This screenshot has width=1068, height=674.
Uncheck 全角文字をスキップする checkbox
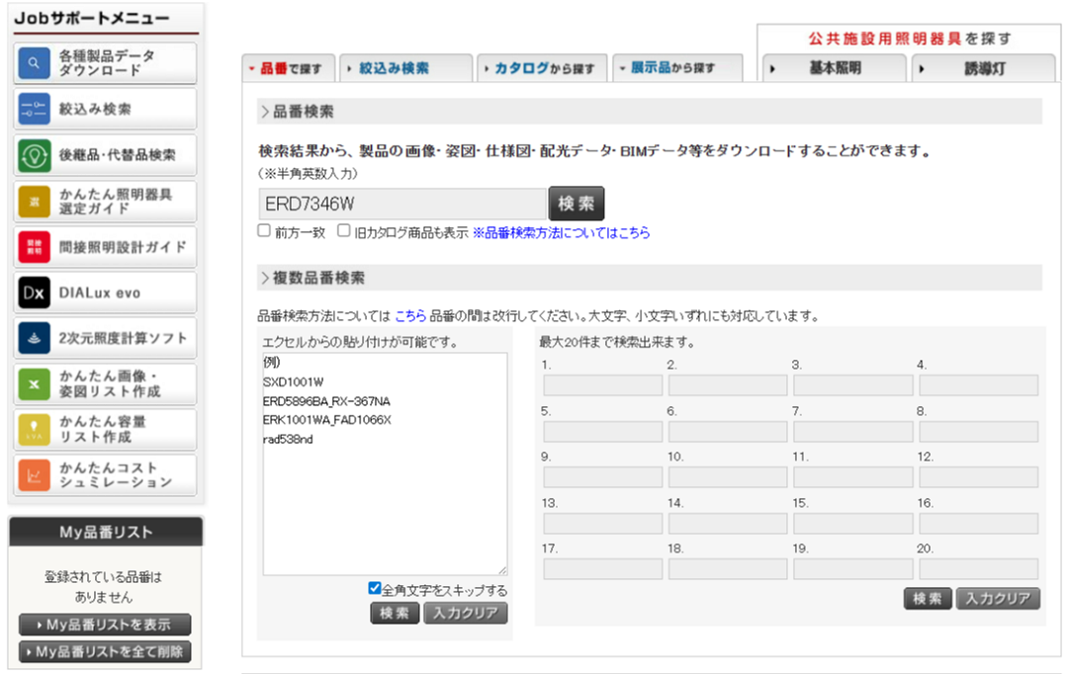coord(375,589)
